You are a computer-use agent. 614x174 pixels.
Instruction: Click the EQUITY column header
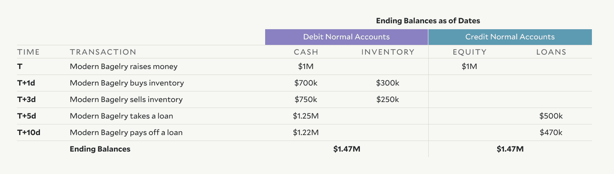click(470, 52)
